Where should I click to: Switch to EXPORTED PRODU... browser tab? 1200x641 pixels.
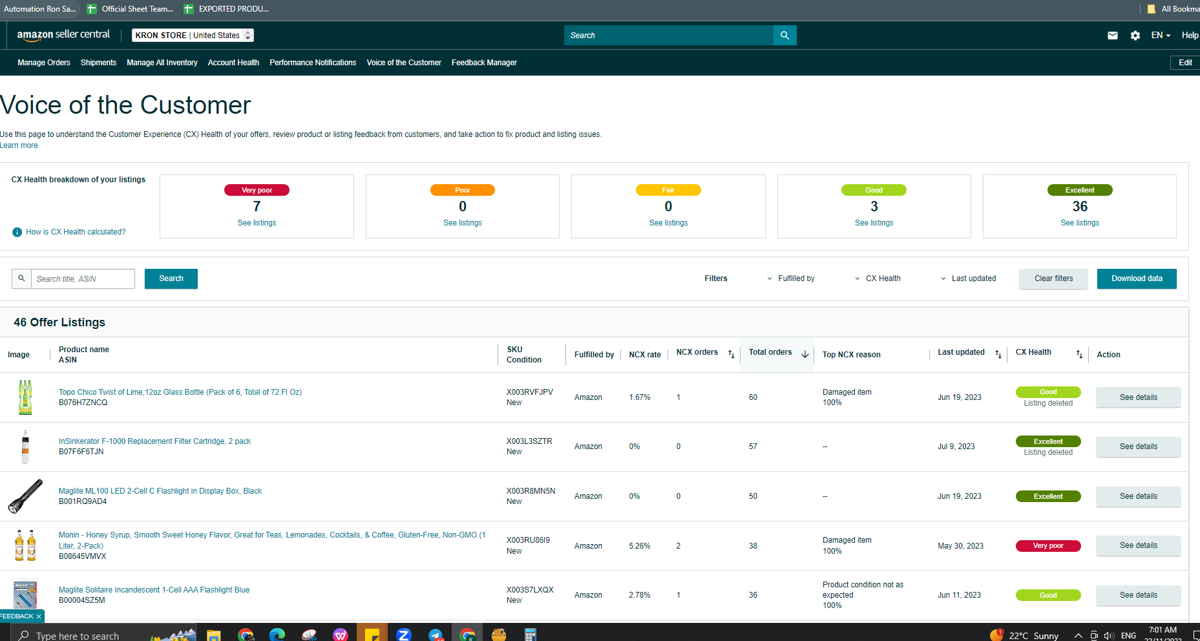point(226,9)
